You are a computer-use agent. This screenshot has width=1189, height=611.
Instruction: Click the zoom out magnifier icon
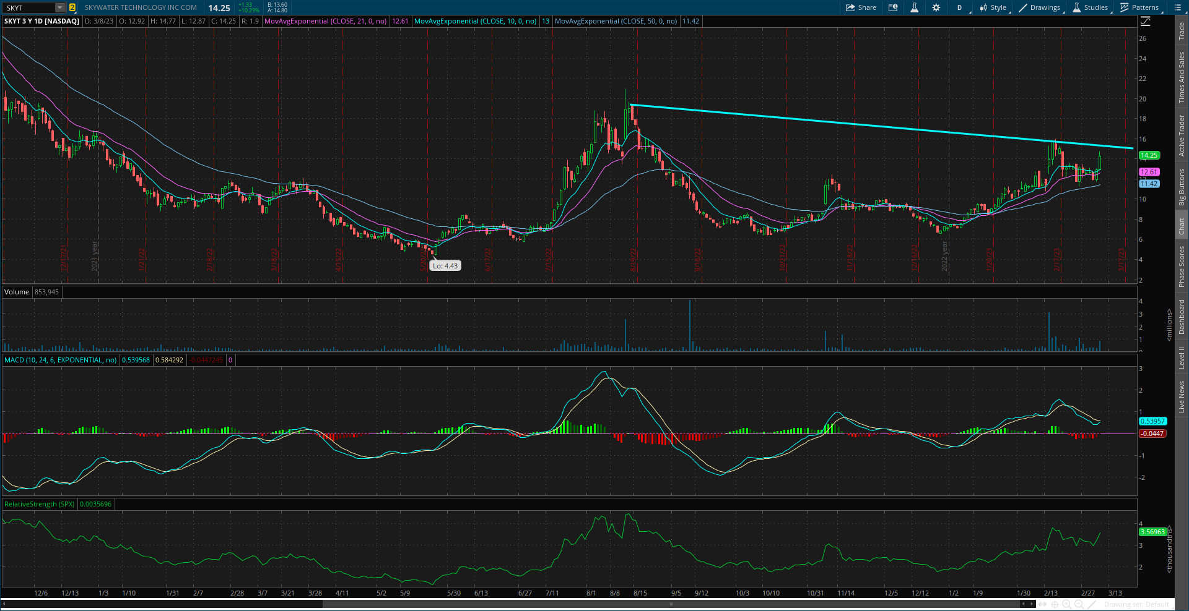click(1079, 604)
